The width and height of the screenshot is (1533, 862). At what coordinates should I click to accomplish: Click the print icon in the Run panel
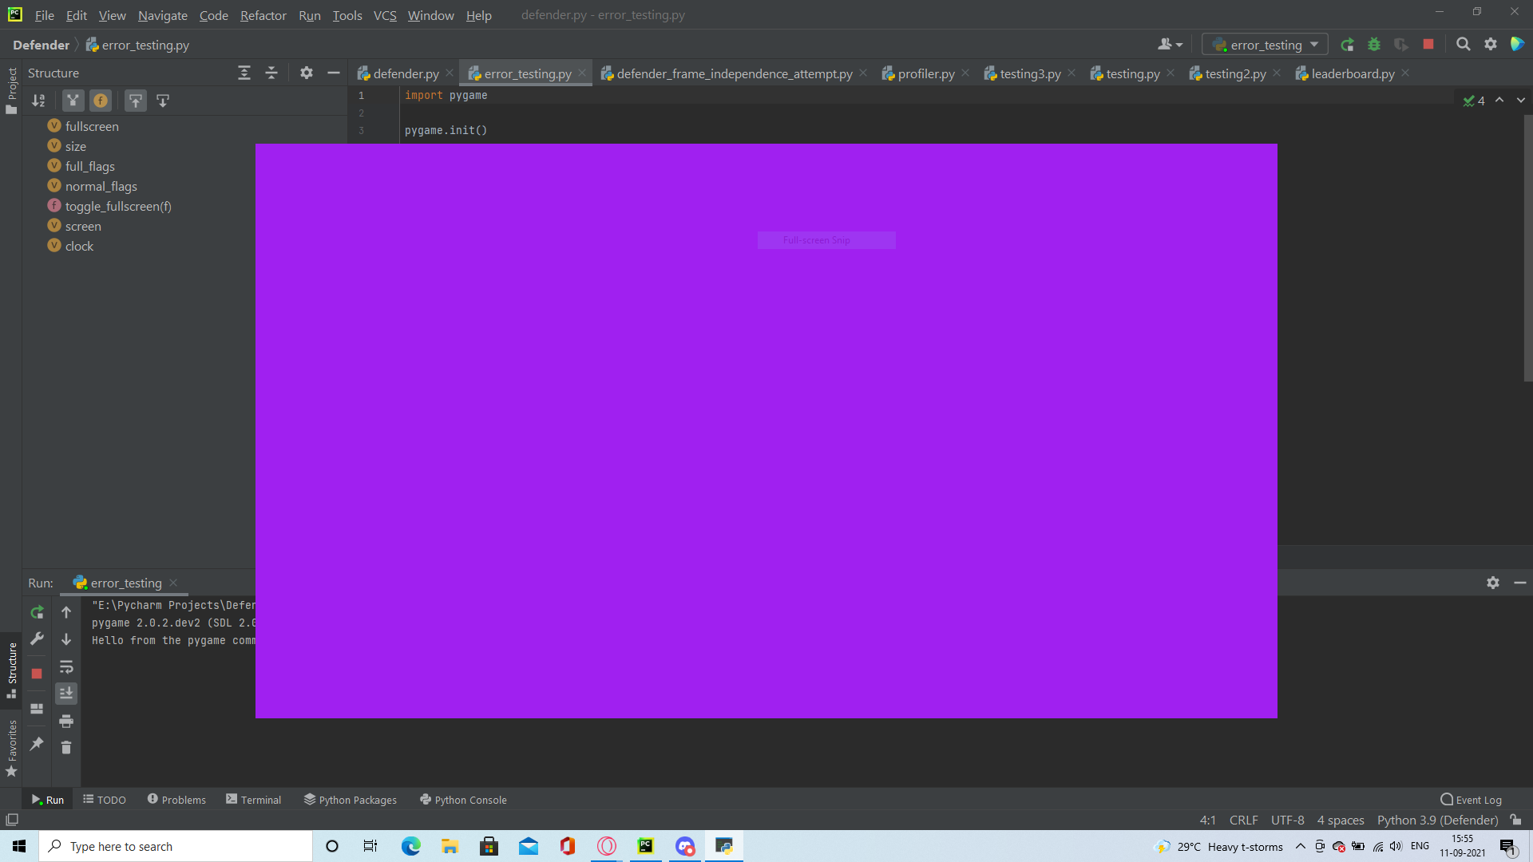coord(66,721)
